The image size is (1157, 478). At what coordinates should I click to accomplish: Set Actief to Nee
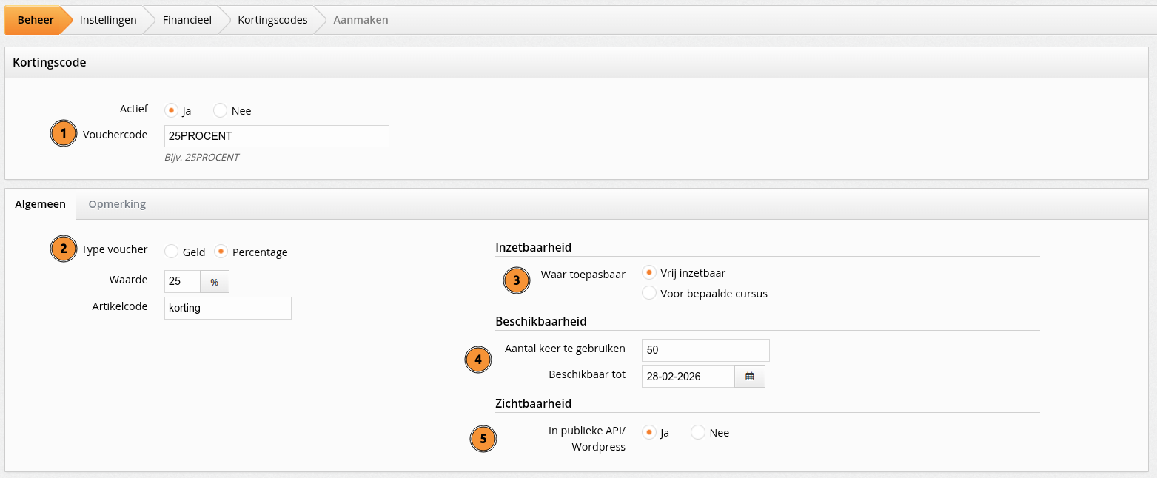tap(221, 111)
